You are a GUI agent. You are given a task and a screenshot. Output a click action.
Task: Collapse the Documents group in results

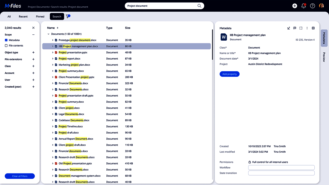[49, 34]
